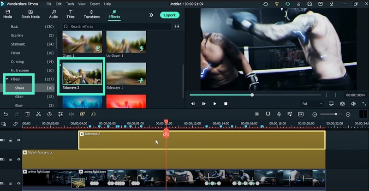Image resolution: width=369 pixels, height=191 pixels.
Task: Open the View menu
Action: pos(82,4)
